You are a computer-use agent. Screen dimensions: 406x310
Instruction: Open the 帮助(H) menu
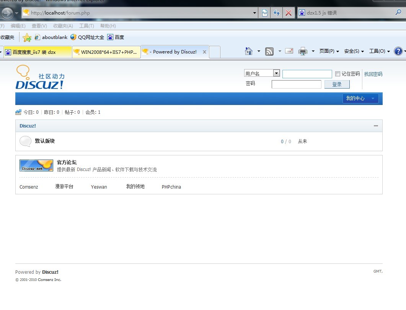[x=108, y=26]
